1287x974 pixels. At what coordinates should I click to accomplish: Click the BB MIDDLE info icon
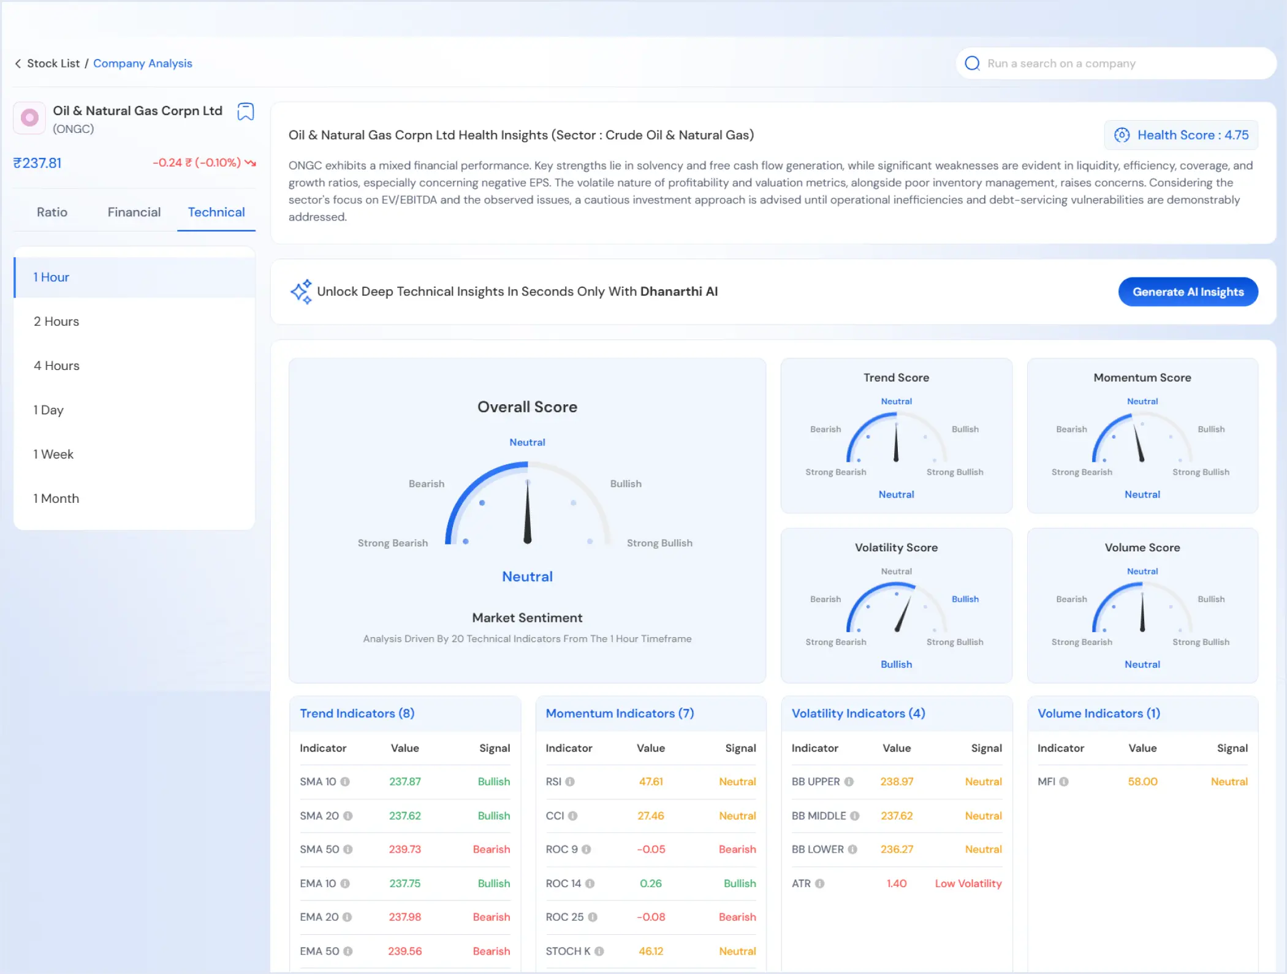coord(854,816)
